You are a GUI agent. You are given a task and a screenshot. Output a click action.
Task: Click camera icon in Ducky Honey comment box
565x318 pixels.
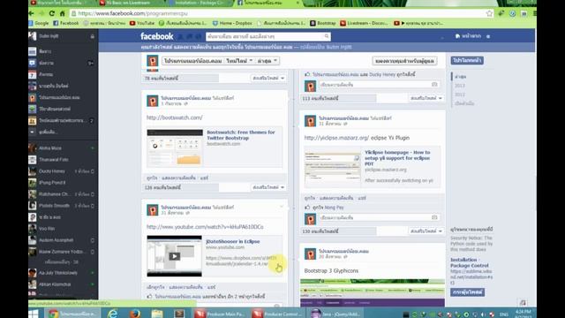point(434,85)
